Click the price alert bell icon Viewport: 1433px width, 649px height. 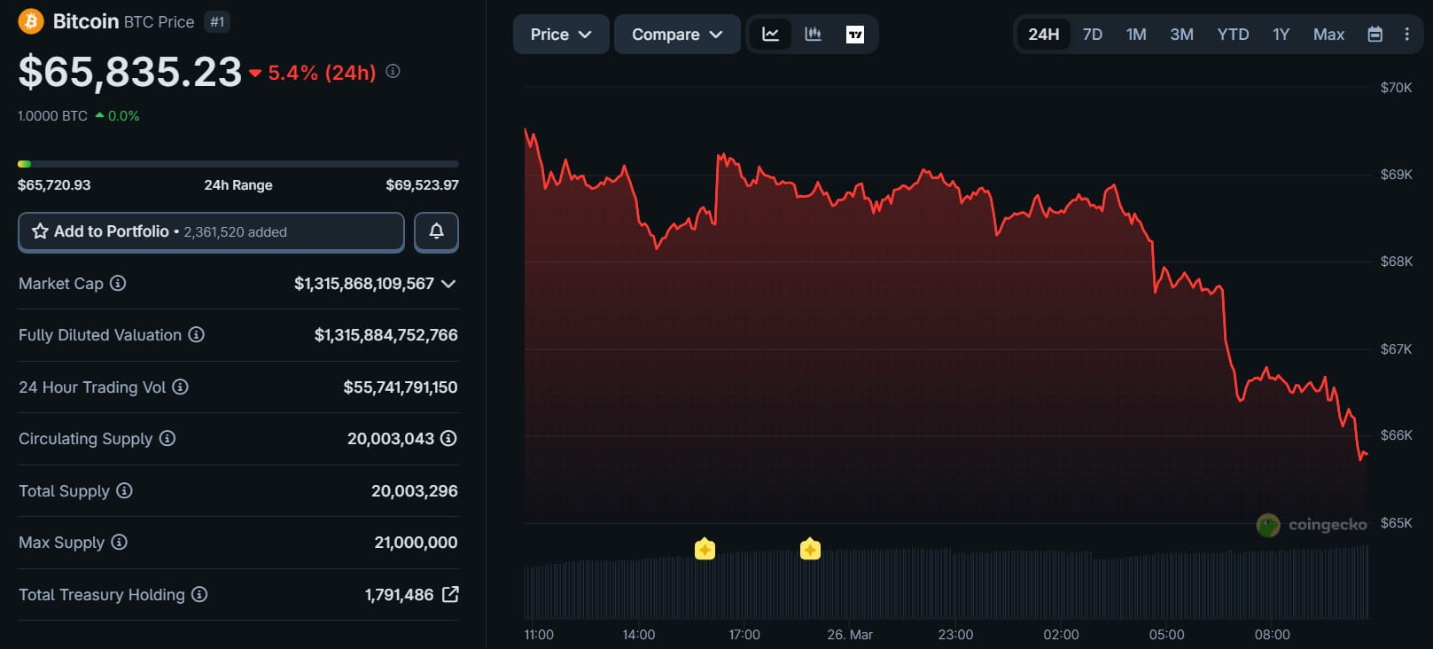(x=436, y=231)
